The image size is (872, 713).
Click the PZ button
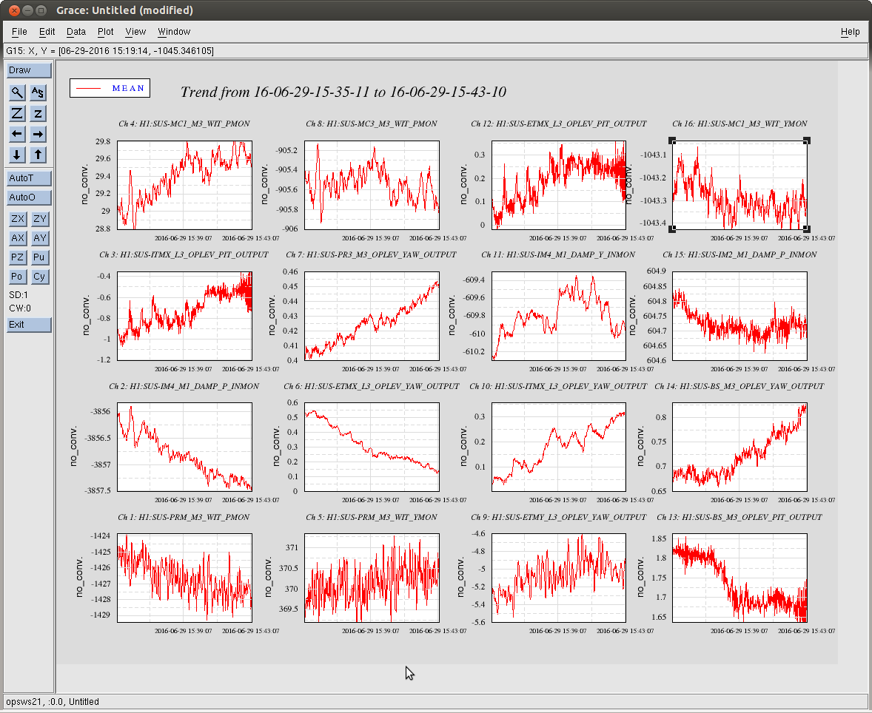pyautogui.click(x=18, y=257)
